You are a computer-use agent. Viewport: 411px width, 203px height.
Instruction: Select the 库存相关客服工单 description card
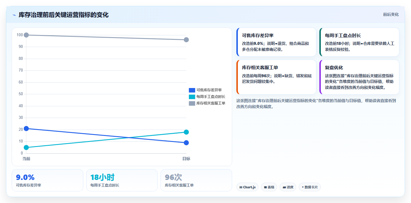[276, 77]
